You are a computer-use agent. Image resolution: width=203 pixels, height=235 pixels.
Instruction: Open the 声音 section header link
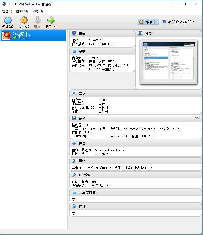pos(82,143)
